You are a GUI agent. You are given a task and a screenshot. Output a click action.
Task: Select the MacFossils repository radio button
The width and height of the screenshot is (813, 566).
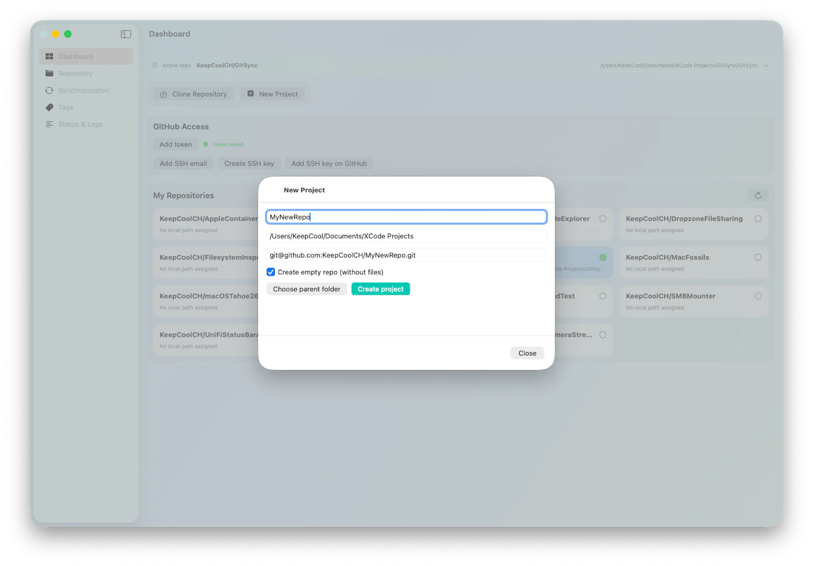click(758, 258)
